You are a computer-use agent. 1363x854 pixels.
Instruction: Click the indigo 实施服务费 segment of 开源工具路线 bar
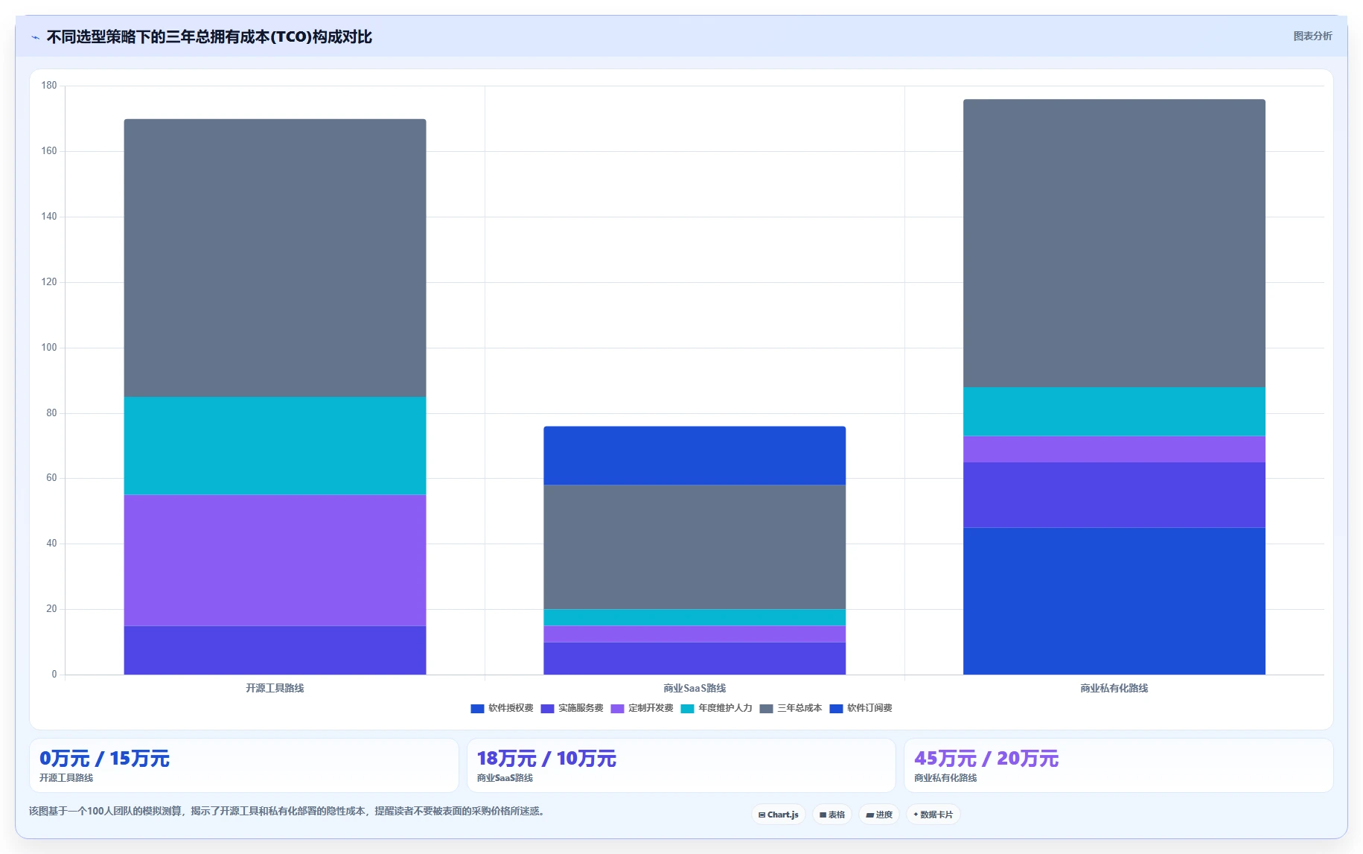tap(275, 650)
